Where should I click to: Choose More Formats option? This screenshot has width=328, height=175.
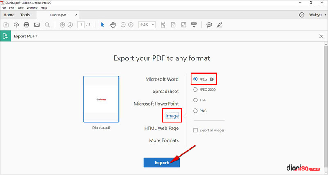coord(164,140)
